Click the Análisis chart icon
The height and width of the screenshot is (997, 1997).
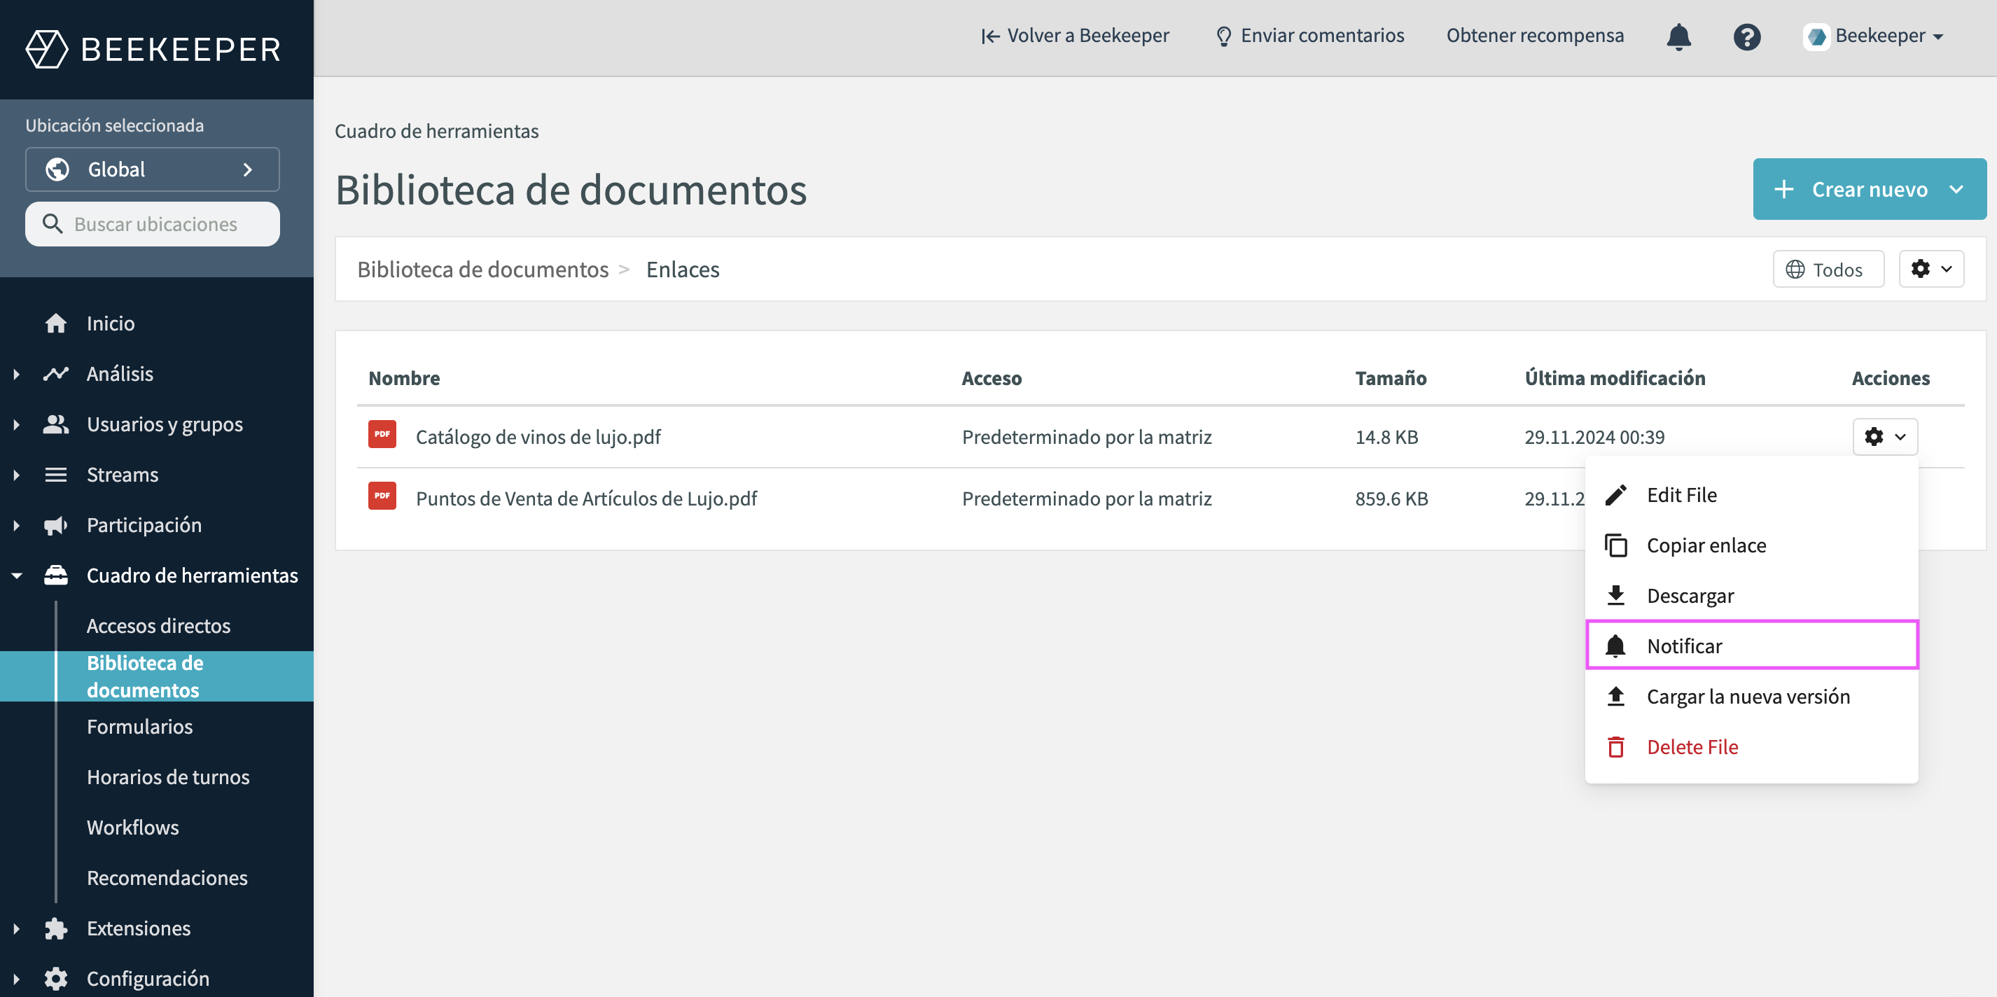tap(56, 373)
